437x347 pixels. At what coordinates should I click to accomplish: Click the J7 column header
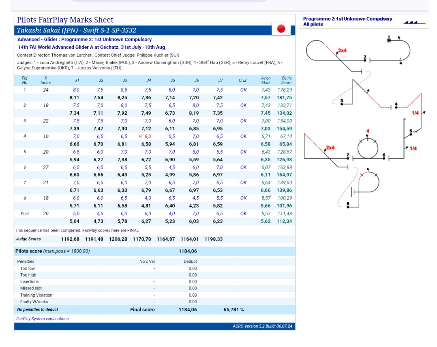point(220,80)
